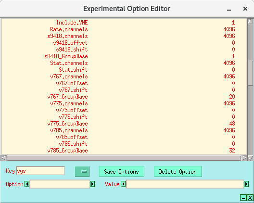Select the Stat.shift option
Viewport: 254px width, 203px height.
[73, 70]
